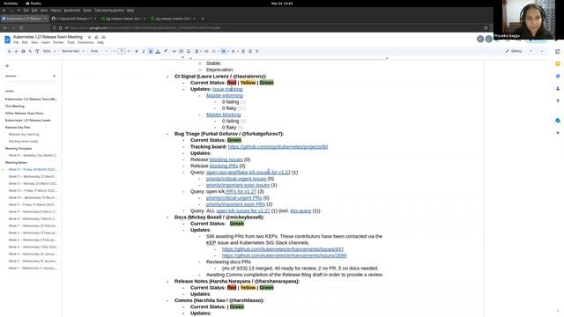Bookmark this page with the star icon
The width and height of the screenshot is (564, 317).
point(486,27)
